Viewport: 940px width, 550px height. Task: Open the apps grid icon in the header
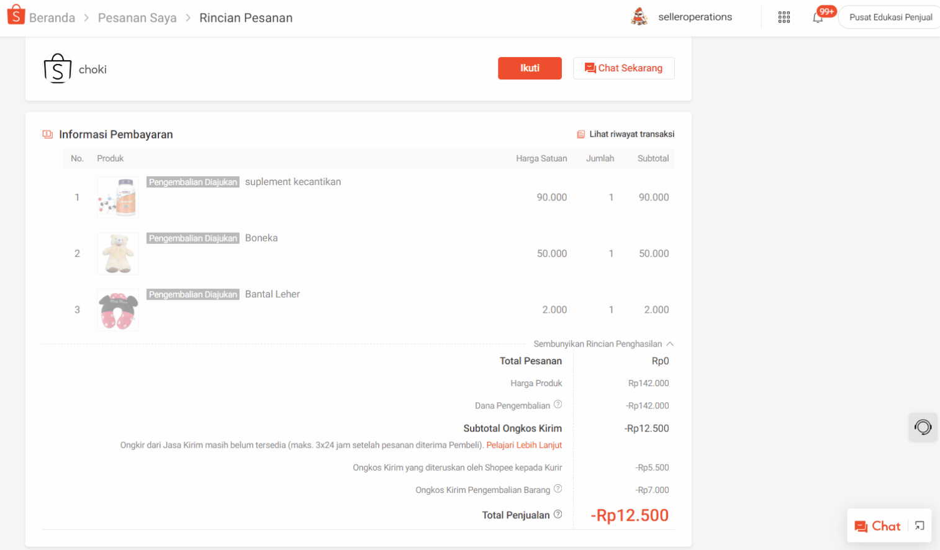[x=784, y=16]
